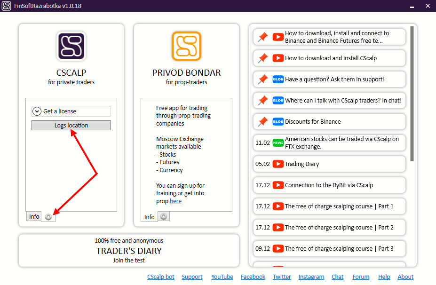Click the Privod Bondar orange logo icon

tap(186, 46)
